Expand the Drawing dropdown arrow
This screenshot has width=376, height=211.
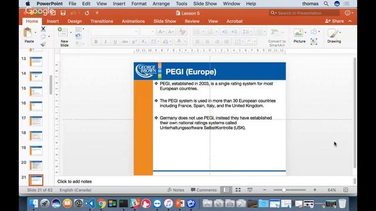(x=340, y=33)
